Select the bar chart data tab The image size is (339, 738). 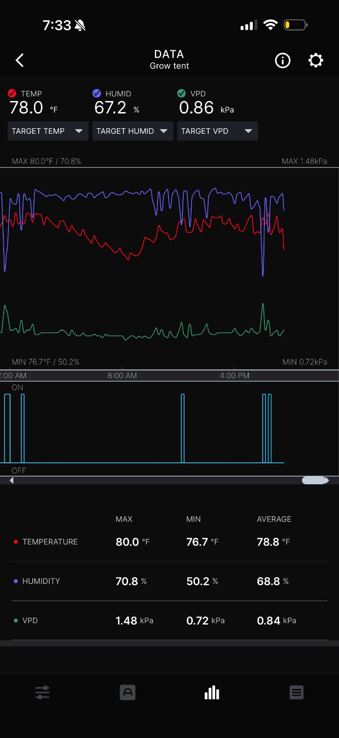coord(212,692)
